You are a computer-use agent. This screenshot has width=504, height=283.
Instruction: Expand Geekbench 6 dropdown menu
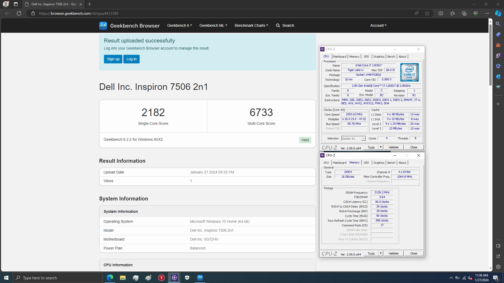coord(180,25)
